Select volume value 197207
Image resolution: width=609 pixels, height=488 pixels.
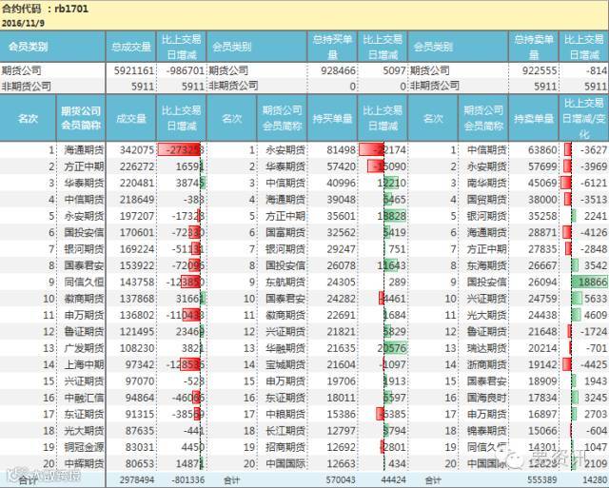pyautogui.click(x=137, y=216)
